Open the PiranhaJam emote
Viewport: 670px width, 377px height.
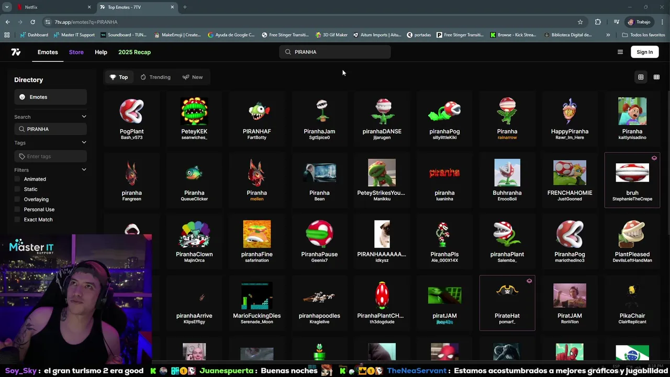[x=319, y=119]
